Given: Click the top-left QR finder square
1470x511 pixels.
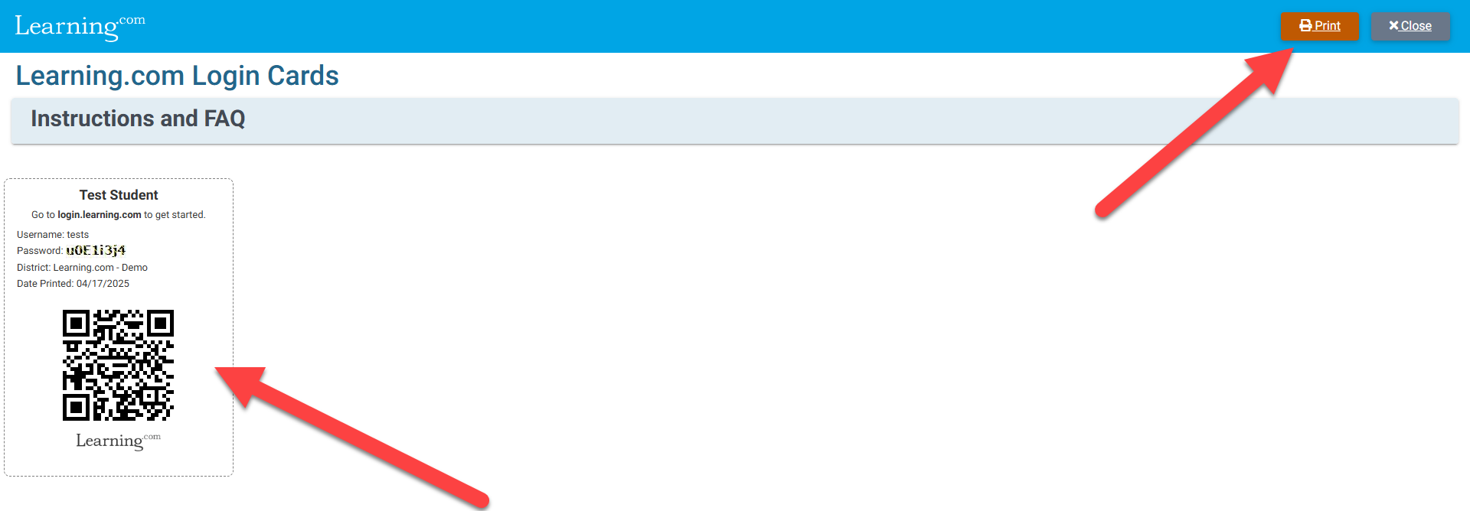Looking at the screenshot, I should (77, 324).
